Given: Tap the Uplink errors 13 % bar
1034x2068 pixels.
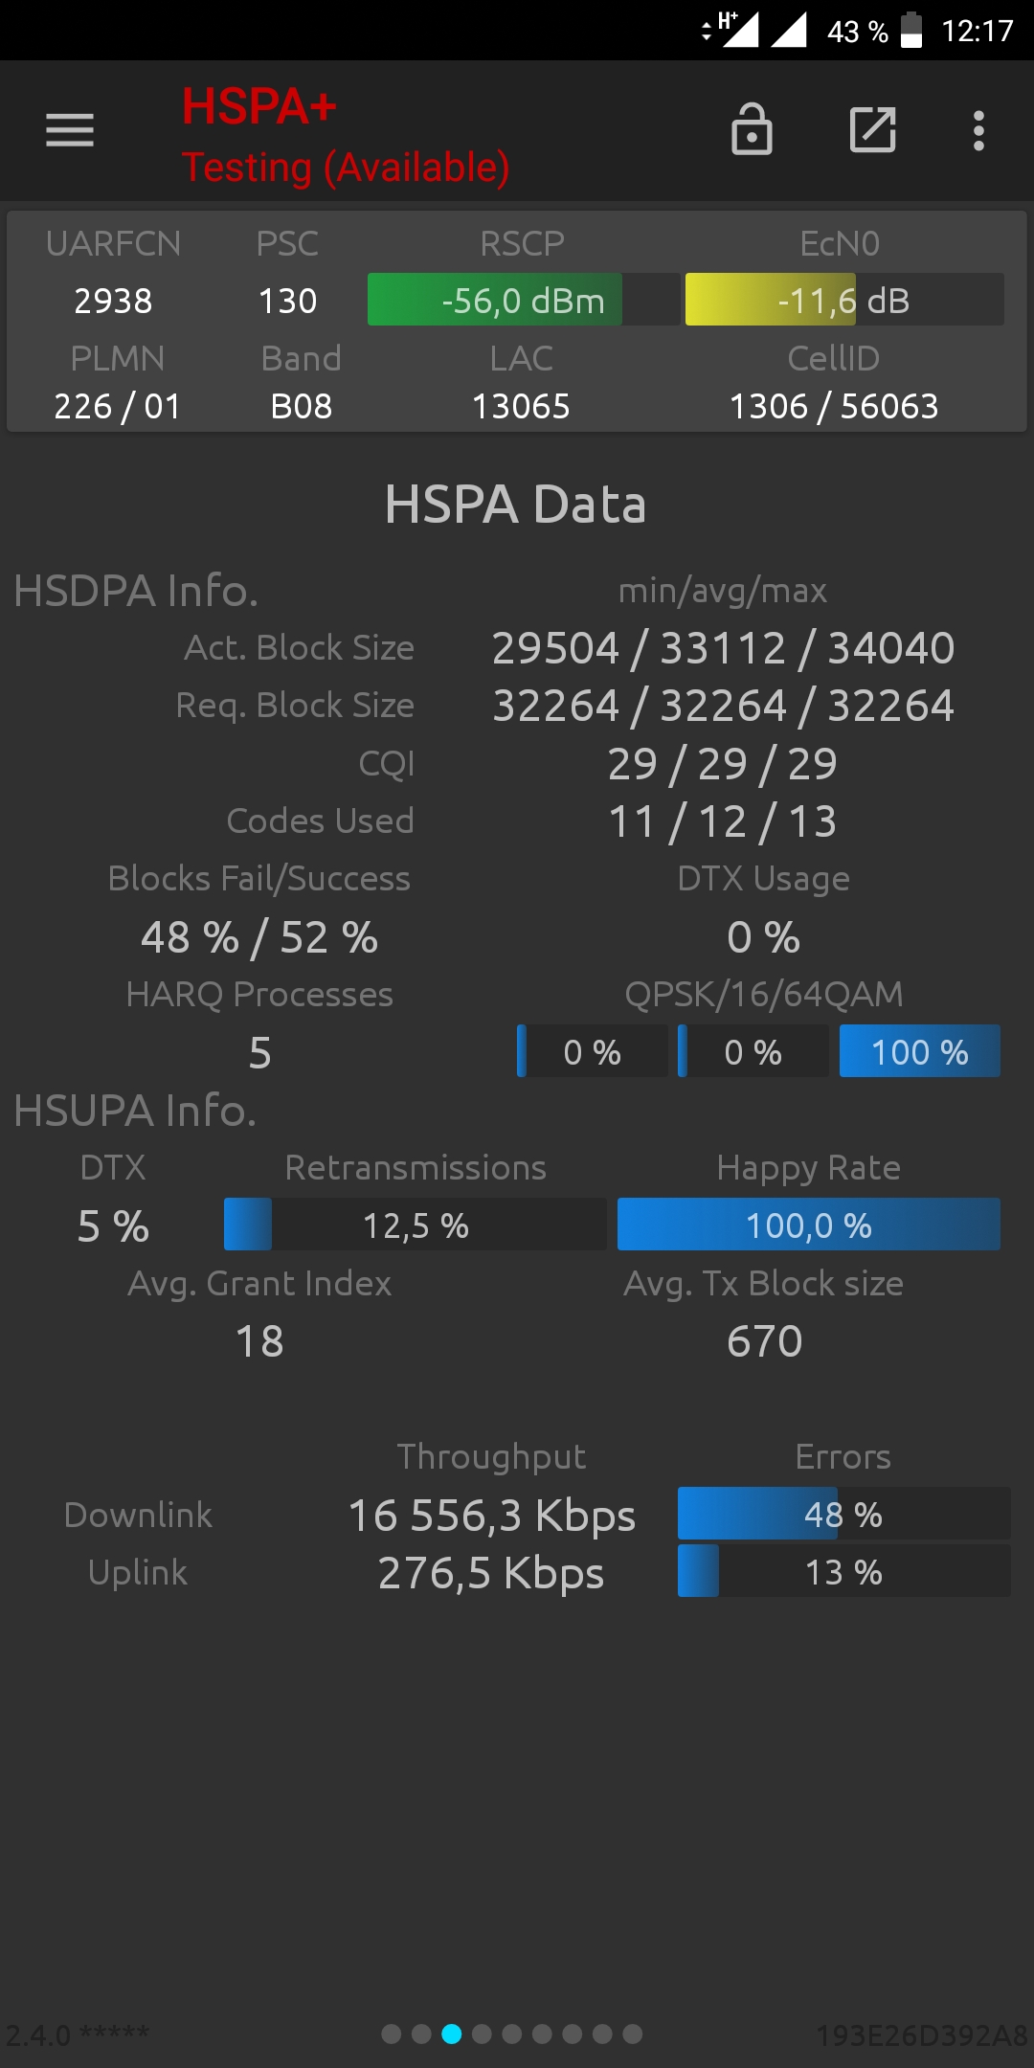Looking at the screenshot, I should click(x=843, y=1571).
